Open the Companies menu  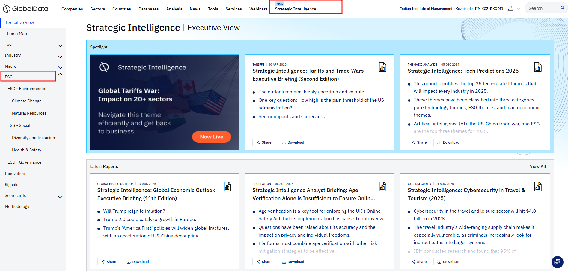[x=72, y=9]
